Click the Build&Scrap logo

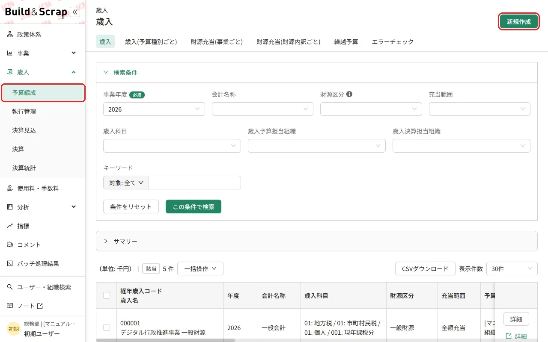pyautogui.click(x=36, y=12)
